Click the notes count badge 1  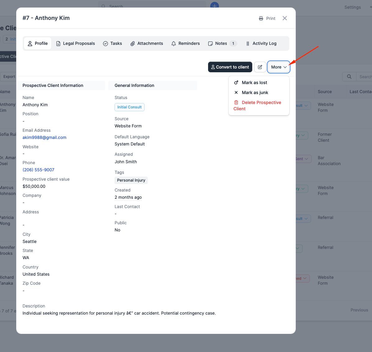pyautogui.click(x=233, y=44)
